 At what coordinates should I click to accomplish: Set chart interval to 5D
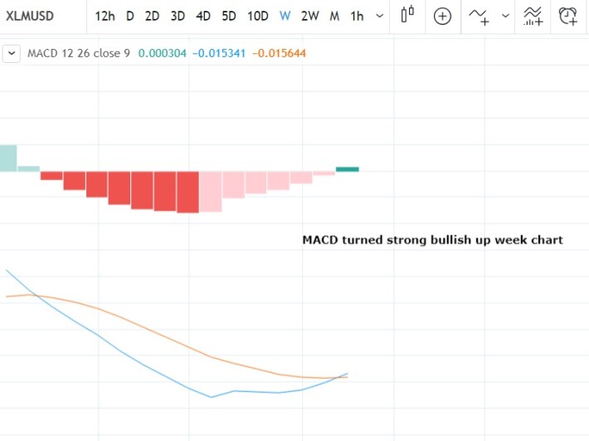[x=229, y=16]
